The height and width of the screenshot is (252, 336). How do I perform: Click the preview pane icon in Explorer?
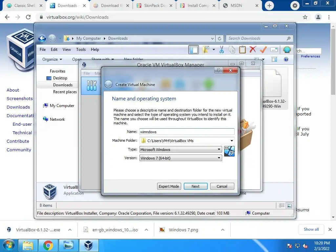click(274, 59)
